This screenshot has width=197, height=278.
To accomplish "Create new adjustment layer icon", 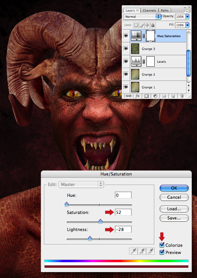I will (x=155, y=96).
